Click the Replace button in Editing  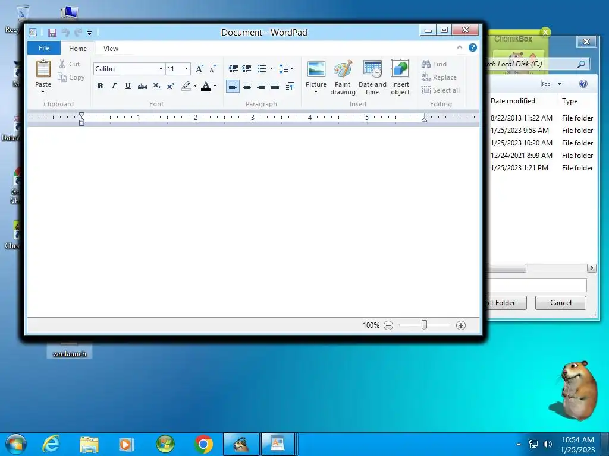tap(439, 77)
